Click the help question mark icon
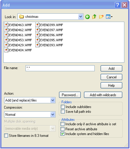130x149 pixels. click(118, 5)
